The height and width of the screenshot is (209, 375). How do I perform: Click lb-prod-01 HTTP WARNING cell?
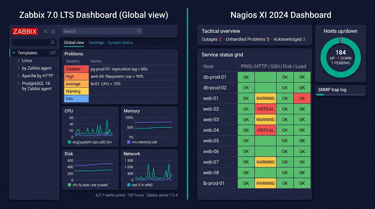(265, 183)
